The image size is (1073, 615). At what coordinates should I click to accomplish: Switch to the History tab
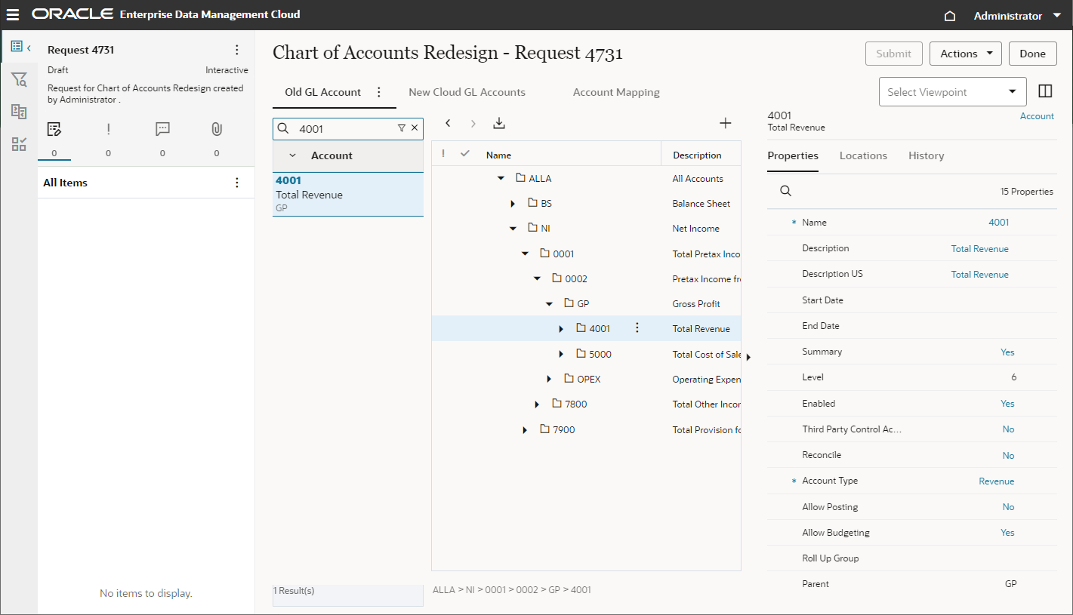point(926,155)
